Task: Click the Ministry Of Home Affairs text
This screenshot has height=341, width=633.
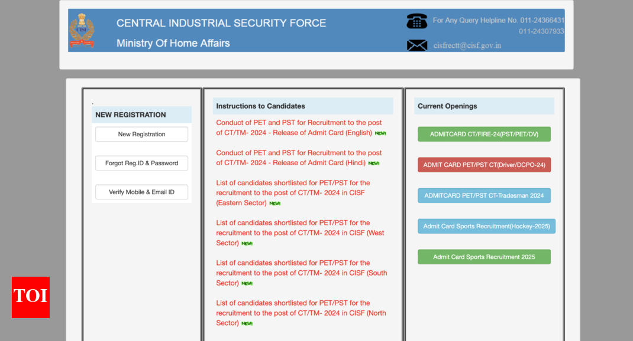Action: 173,43
